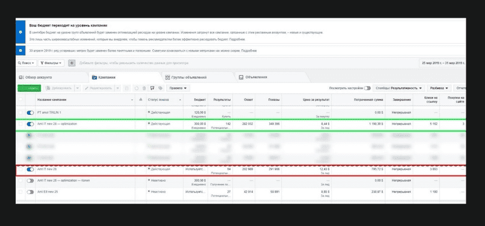Click the tag label icon in toolbar

coord(160,88)
